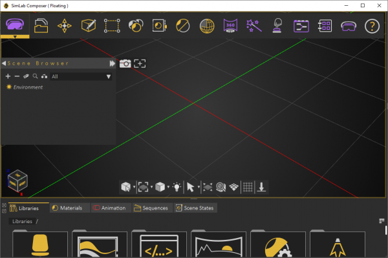Open the code scripts library folder
Viewport: 388px width, 258px height.
tap(159, 243)
